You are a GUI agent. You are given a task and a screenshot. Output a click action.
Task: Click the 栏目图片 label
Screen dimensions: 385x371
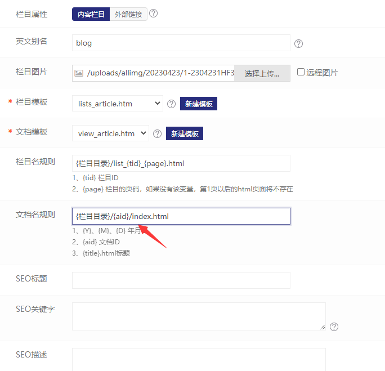coord(32,71)
